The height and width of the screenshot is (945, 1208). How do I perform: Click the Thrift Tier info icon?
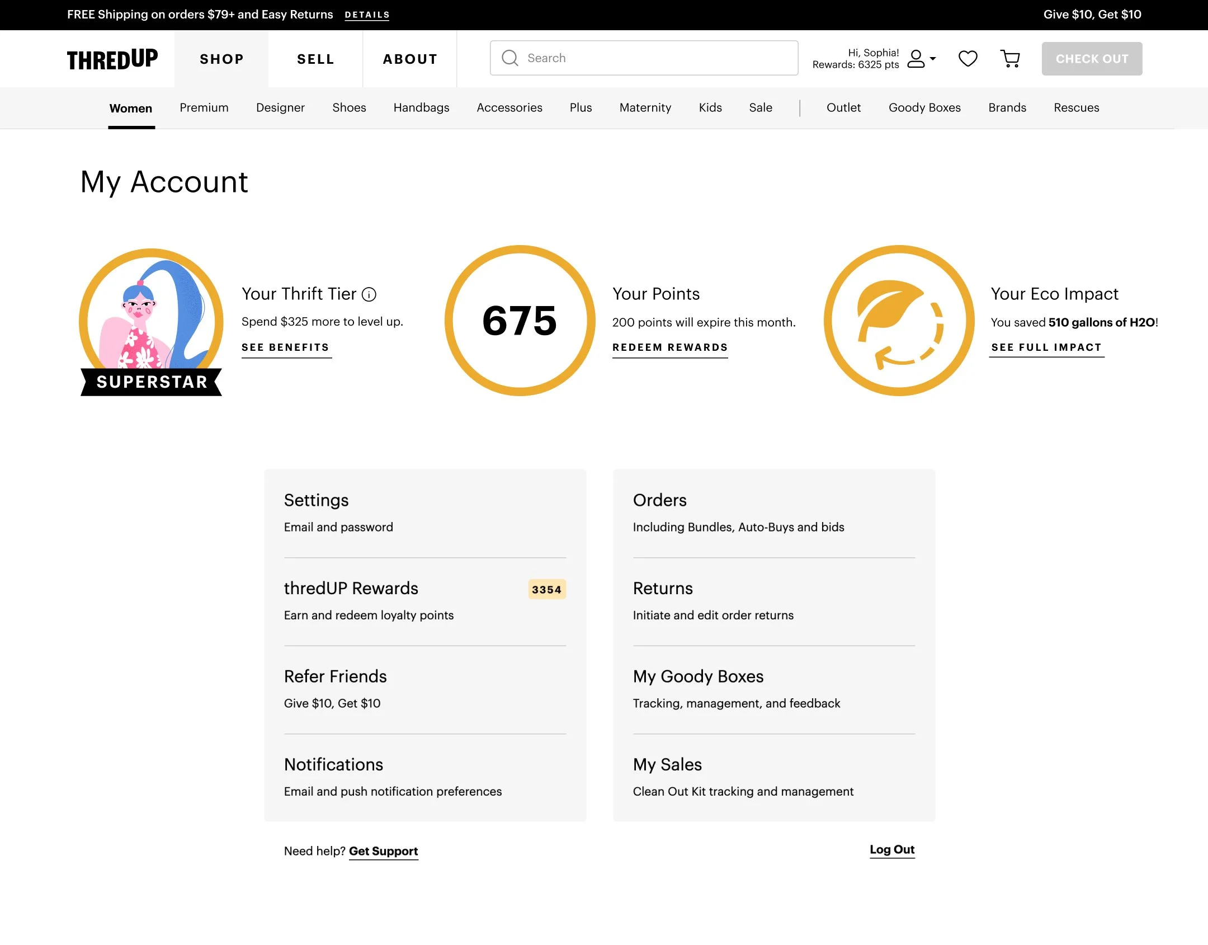click(369, 294)
